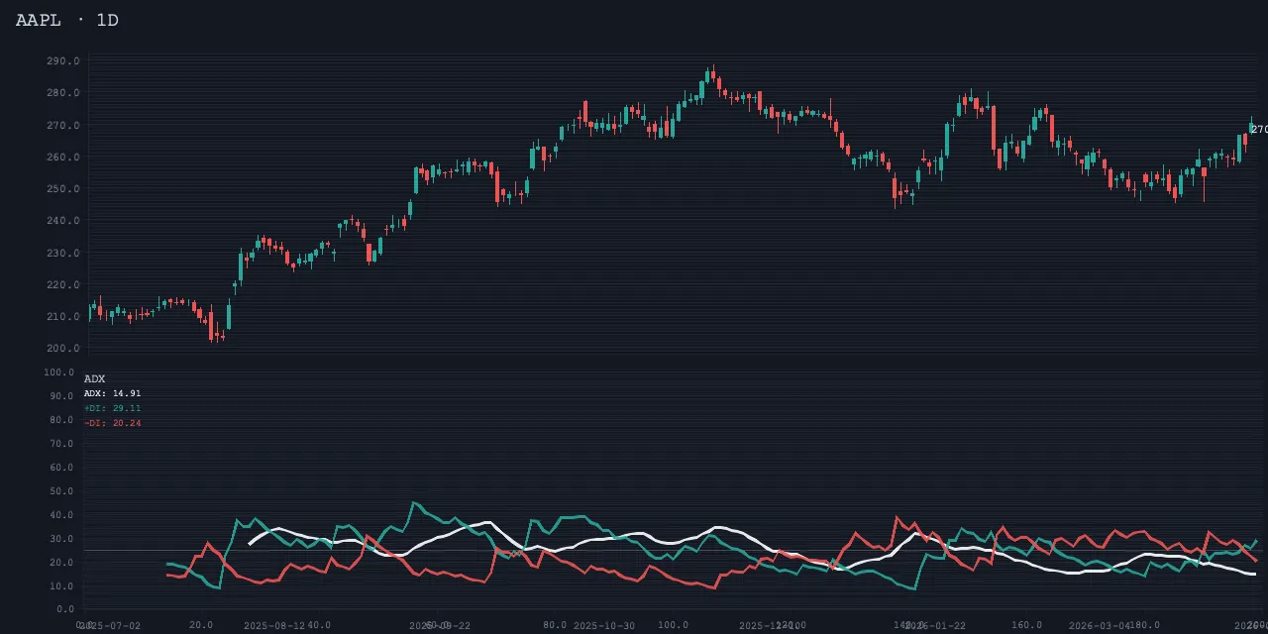Click the red -DI: 20.24 legend entry
Image resolution: width=1268 pixels, height=634 pixels.
click(112, 423)
